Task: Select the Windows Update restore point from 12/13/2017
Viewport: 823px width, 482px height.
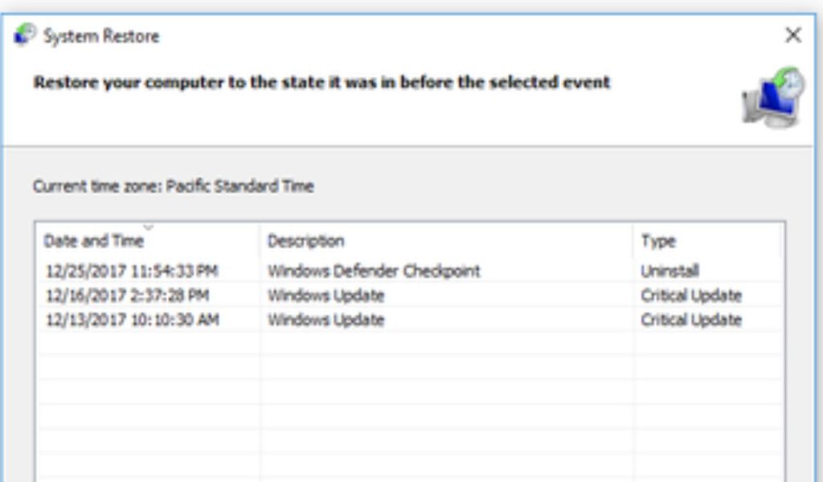Action: 321,319
